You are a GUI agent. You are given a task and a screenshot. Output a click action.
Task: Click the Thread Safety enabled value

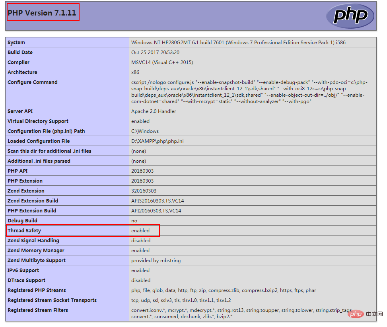click(x=140, y=230)
